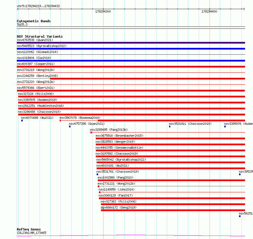Open nsv3286488 (Chaisson2019) variant label
Screen dimensions: 253x239
click(x=39, y=112)
